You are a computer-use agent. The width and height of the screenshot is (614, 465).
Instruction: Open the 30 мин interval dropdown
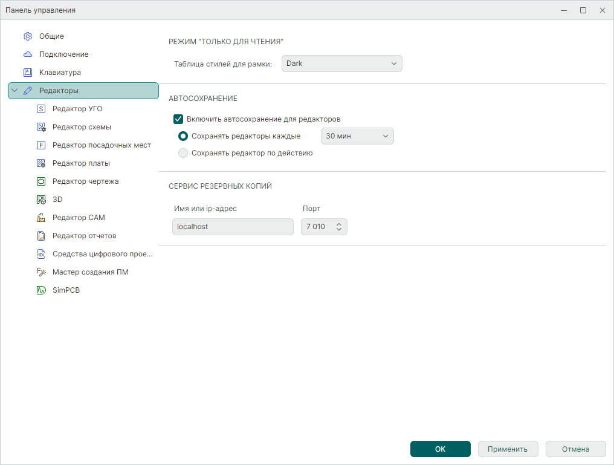pyautogui.click(x=357, y=136)
